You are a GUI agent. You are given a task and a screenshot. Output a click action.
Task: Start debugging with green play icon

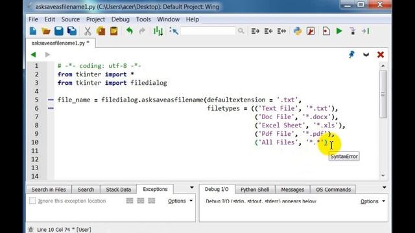pyautogui.click(x=339, y=31)
